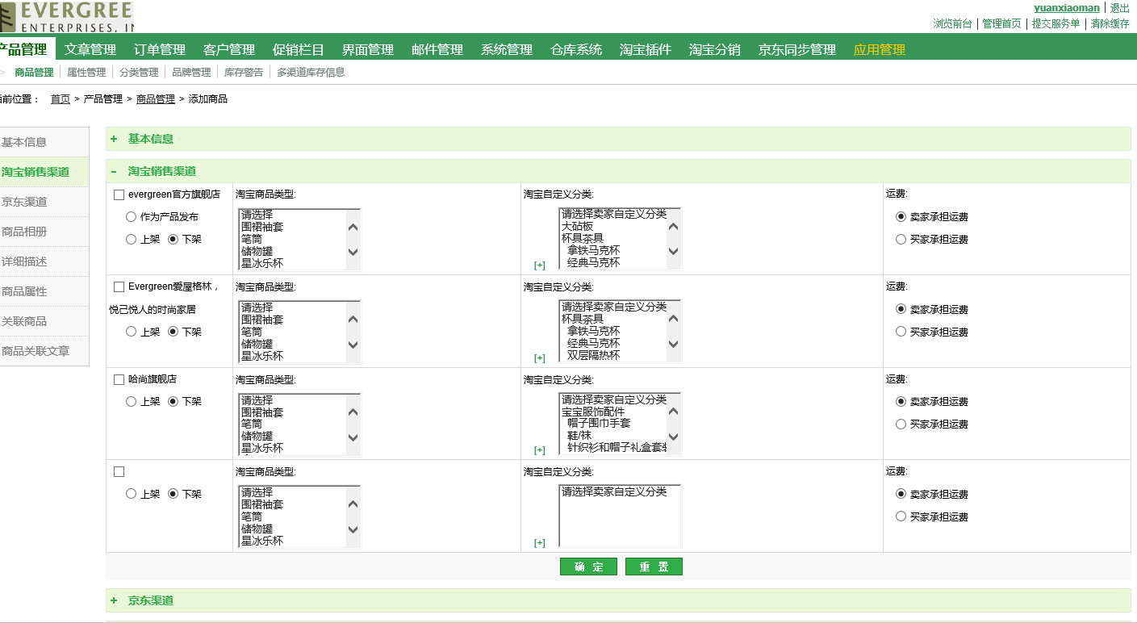Switch to 属性管理 submenu
The height and width of the screenshot is (623, 1137).
(x=86, y=73)
